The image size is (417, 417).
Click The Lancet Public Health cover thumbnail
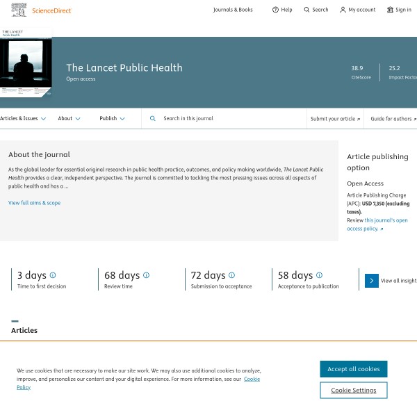(x=25, y=66)
